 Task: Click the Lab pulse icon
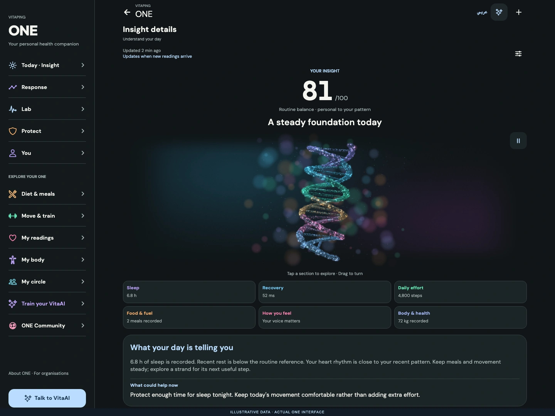pos(13,109)
